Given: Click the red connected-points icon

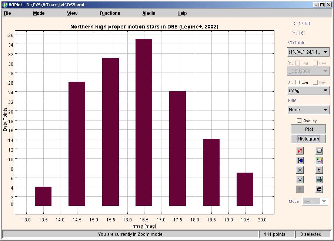Looking at the screenshot, I should click(x=300, y=151).
